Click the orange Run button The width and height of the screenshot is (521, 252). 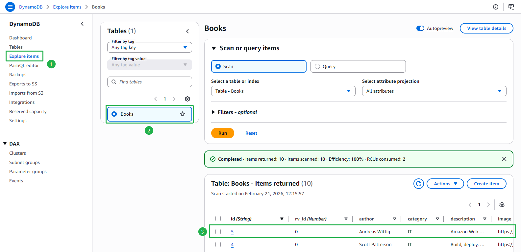223,133
